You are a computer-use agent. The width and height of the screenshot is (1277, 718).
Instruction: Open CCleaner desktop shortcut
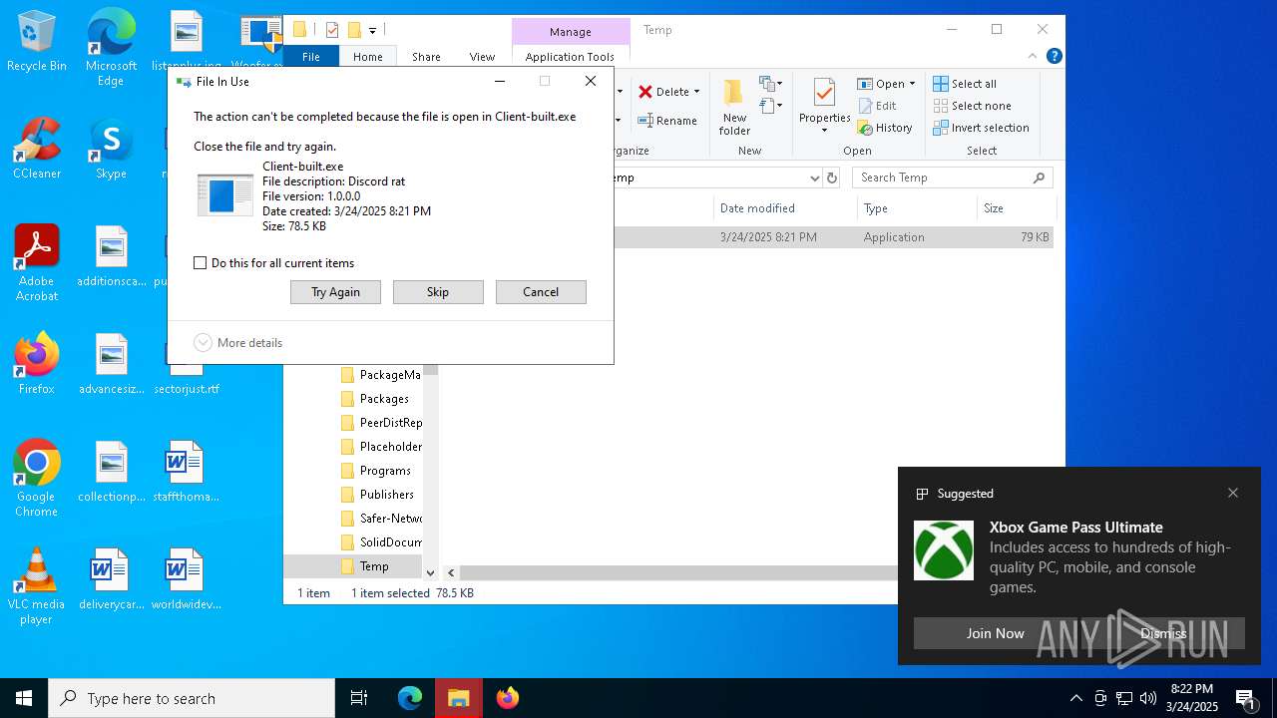(37, 150)
